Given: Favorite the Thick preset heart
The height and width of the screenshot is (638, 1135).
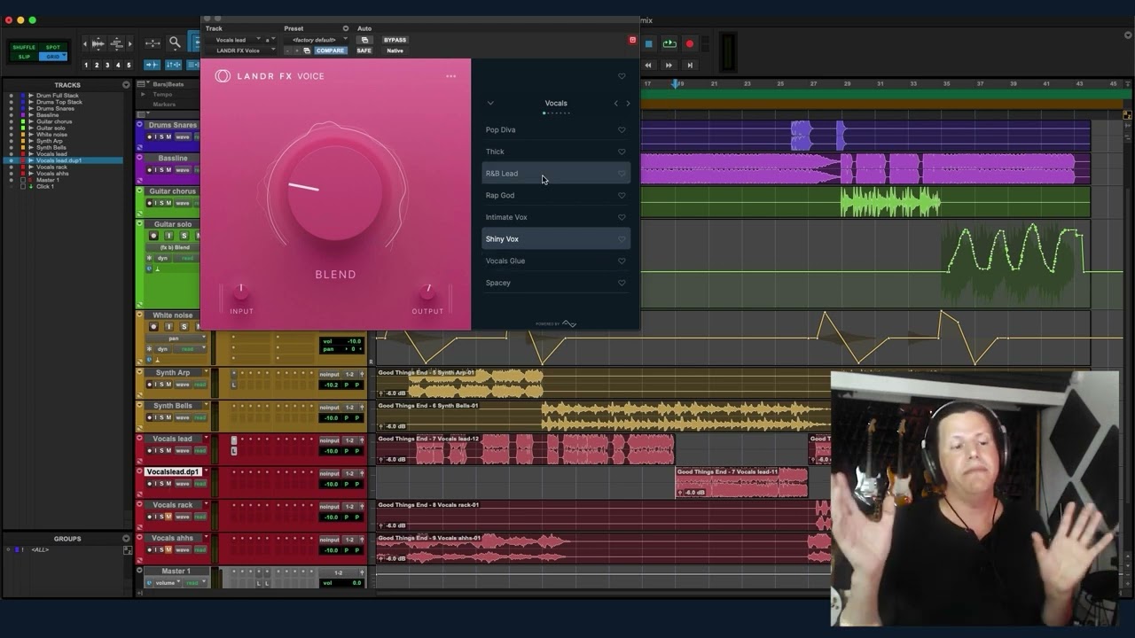Looking at the screenshot, I should point(622,152).
